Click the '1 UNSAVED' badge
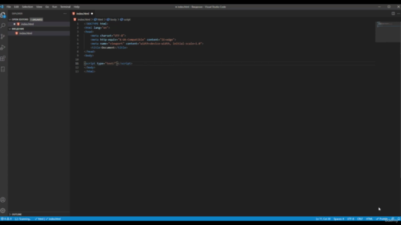Screen dimensions: 401x225 point(36,19)
